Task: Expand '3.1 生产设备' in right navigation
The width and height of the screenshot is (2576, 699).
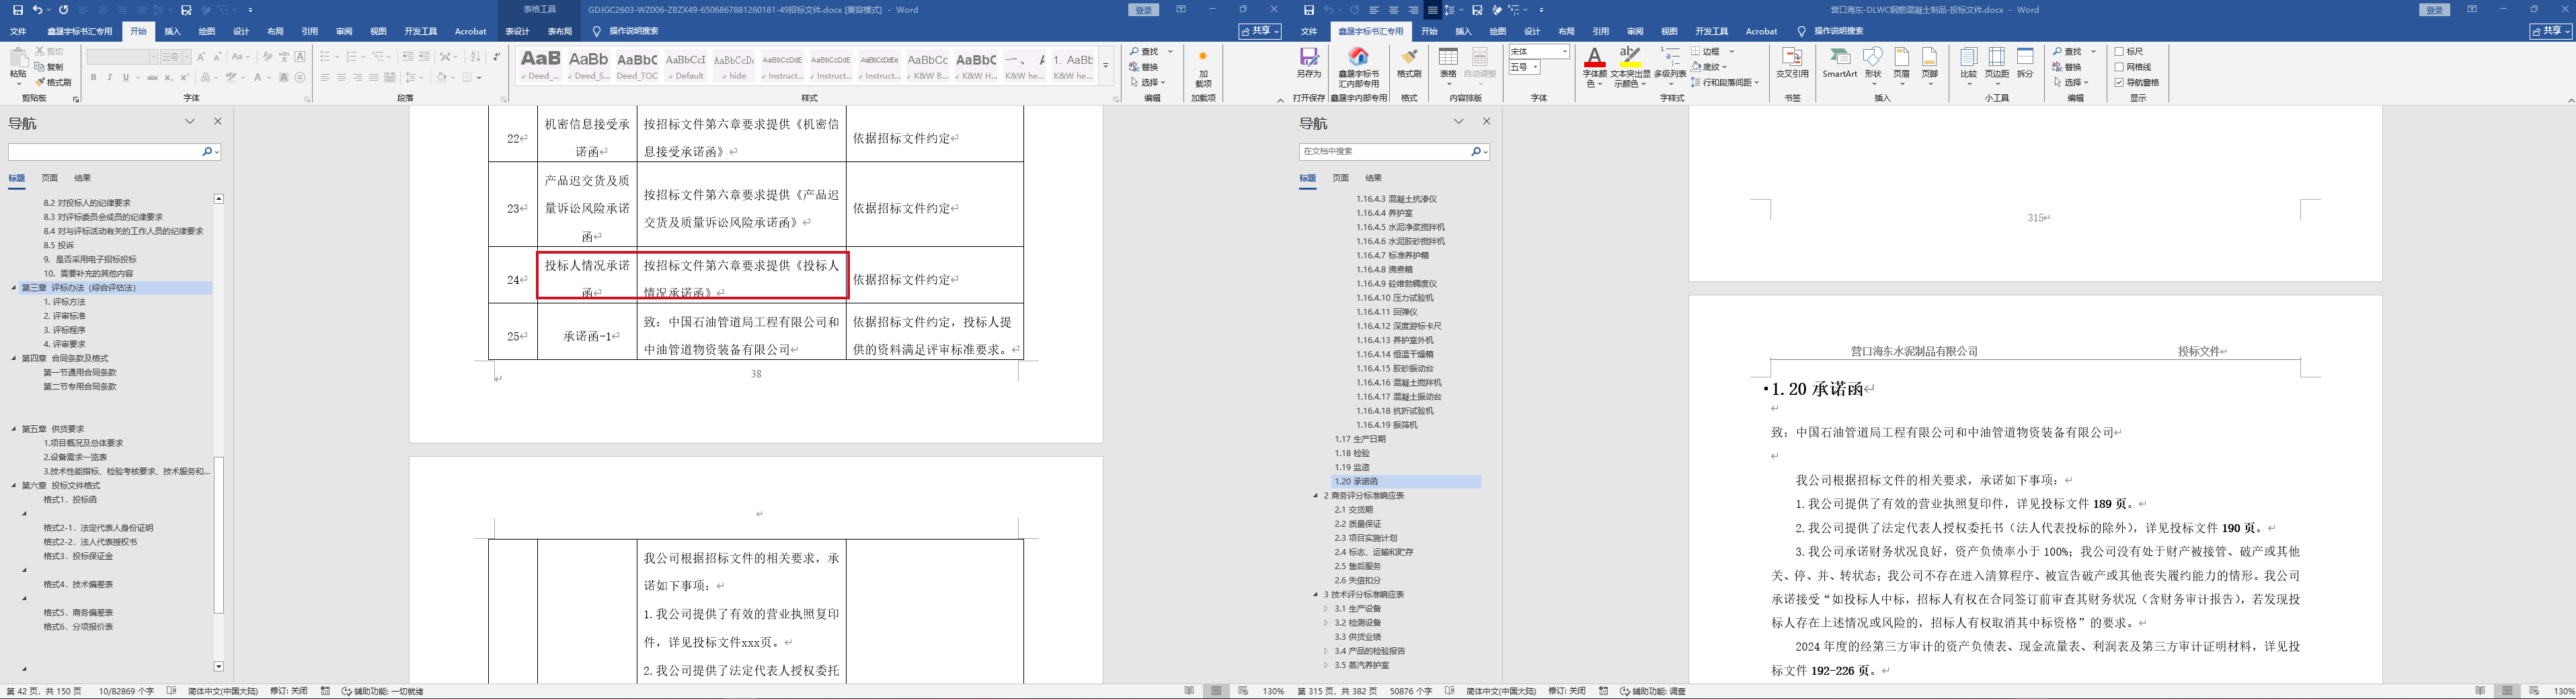Action: coord(1327,609)
